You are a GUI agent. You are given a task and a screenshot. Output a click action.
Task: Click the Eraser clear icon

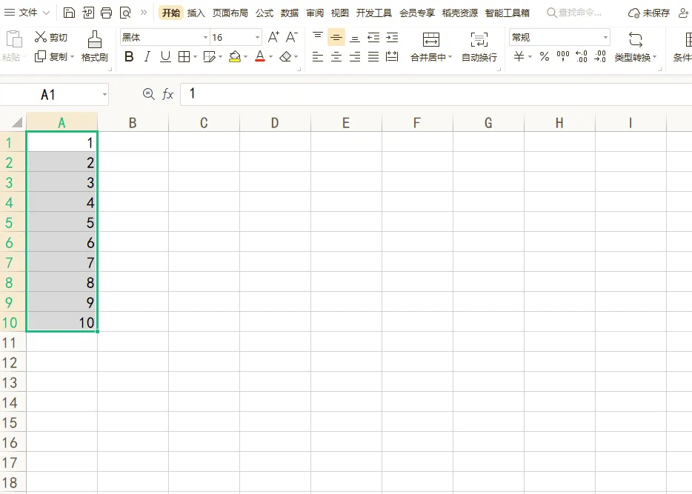pyautogui.click(x=285, y=56)
